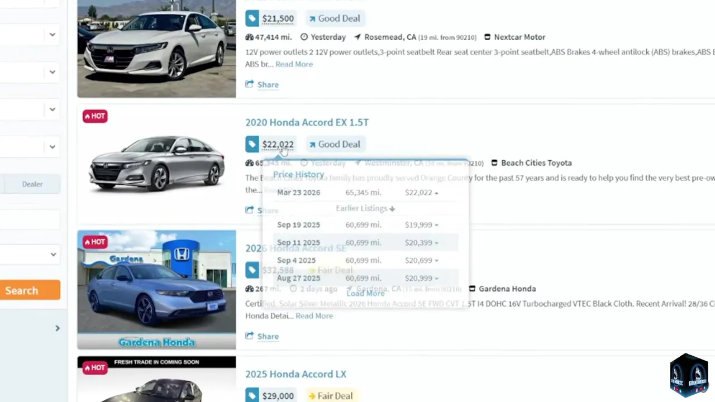Click the channel logo watermark badge

tap(689, 375)
